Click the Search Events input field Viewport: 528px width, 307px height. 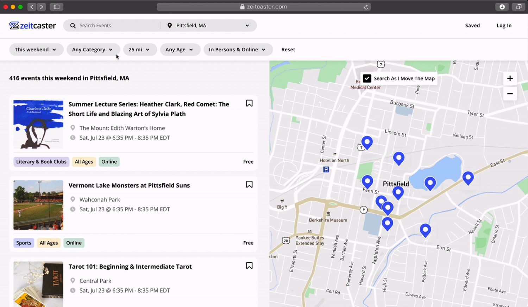click(113, 25)
